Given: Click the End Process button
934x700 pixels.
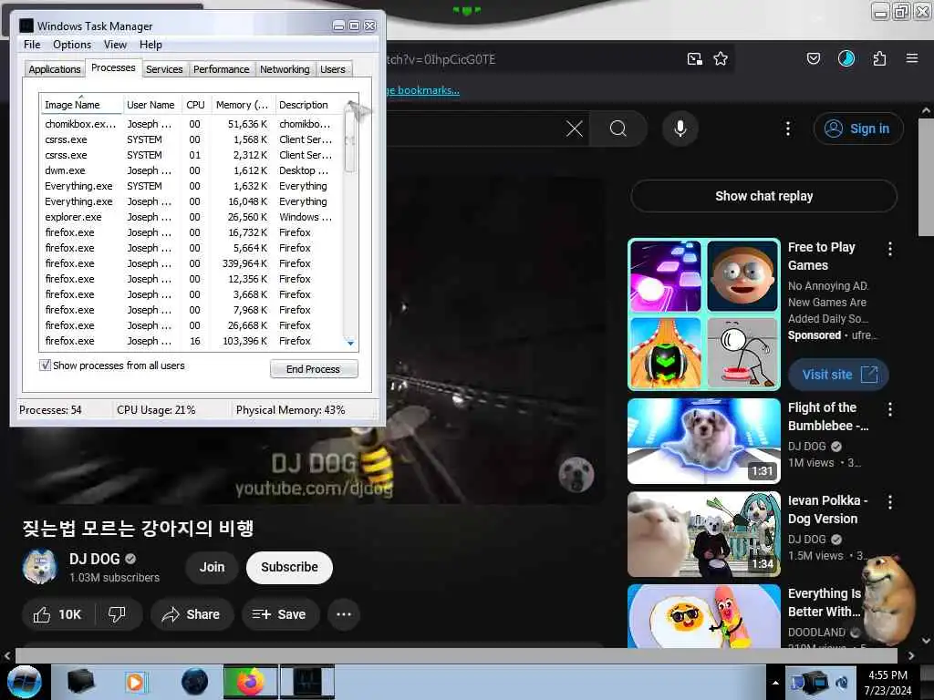Looking at the screenshot, I should pyautogui.click(x=314, y=369).
